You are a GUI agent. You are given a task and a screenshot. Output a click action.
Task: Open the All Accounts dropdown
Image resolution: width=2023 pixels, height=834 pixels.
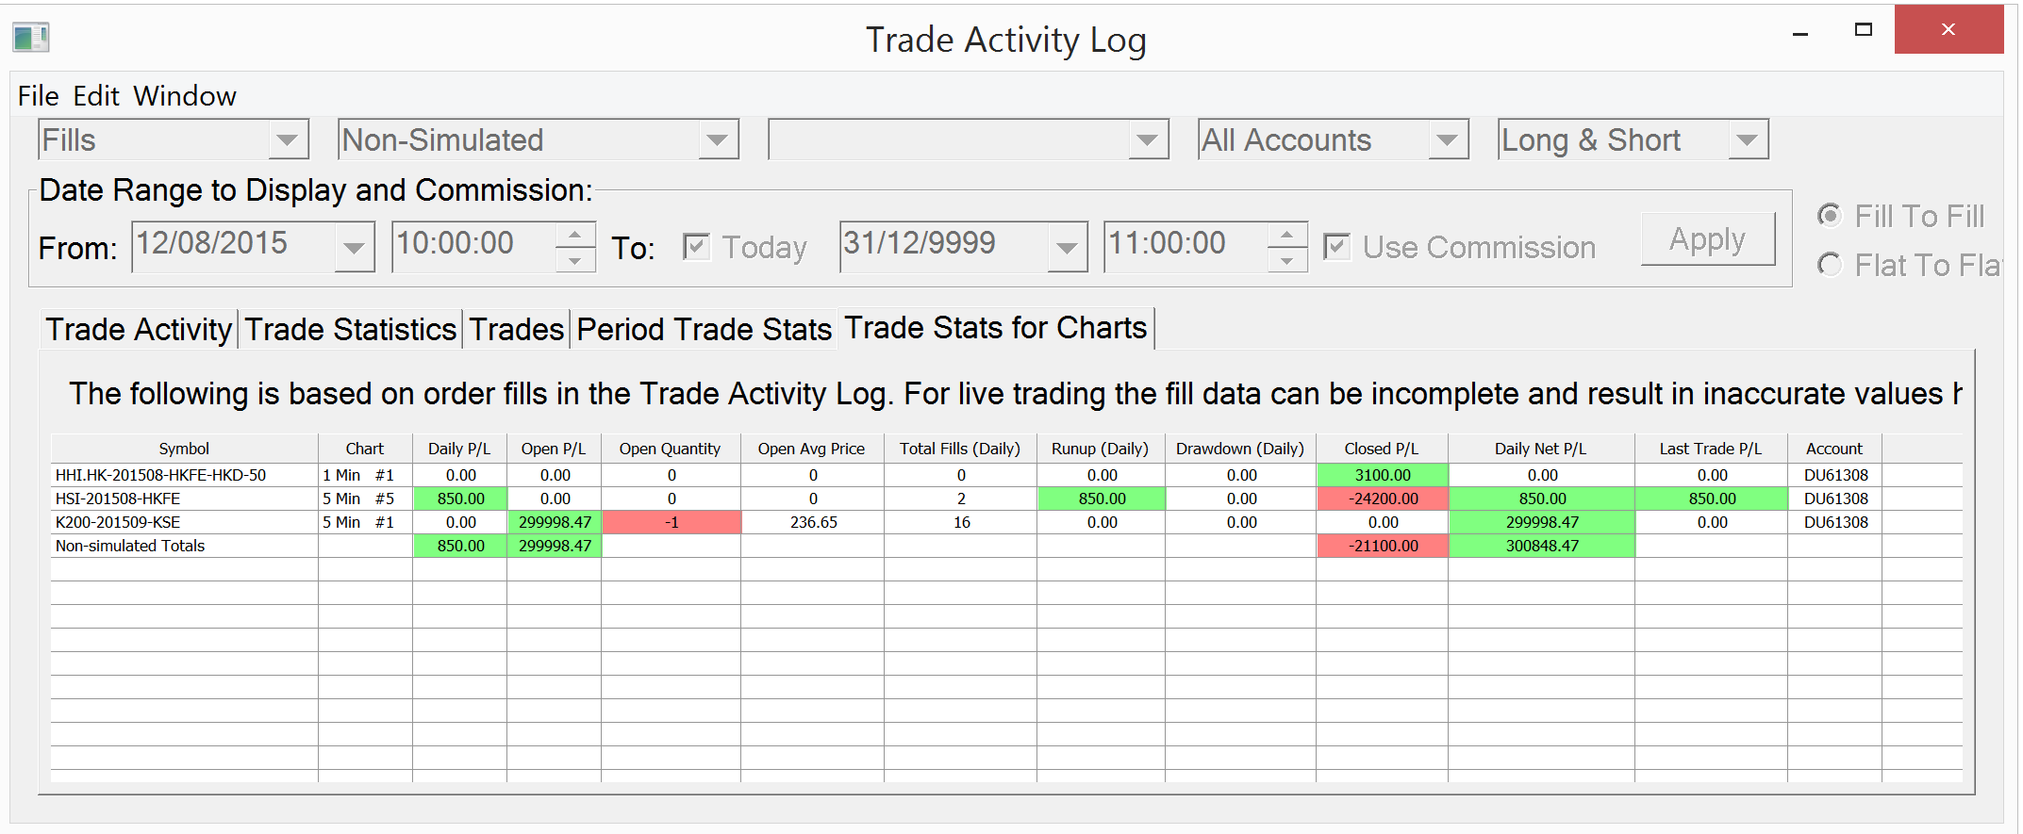[1447, 140]
